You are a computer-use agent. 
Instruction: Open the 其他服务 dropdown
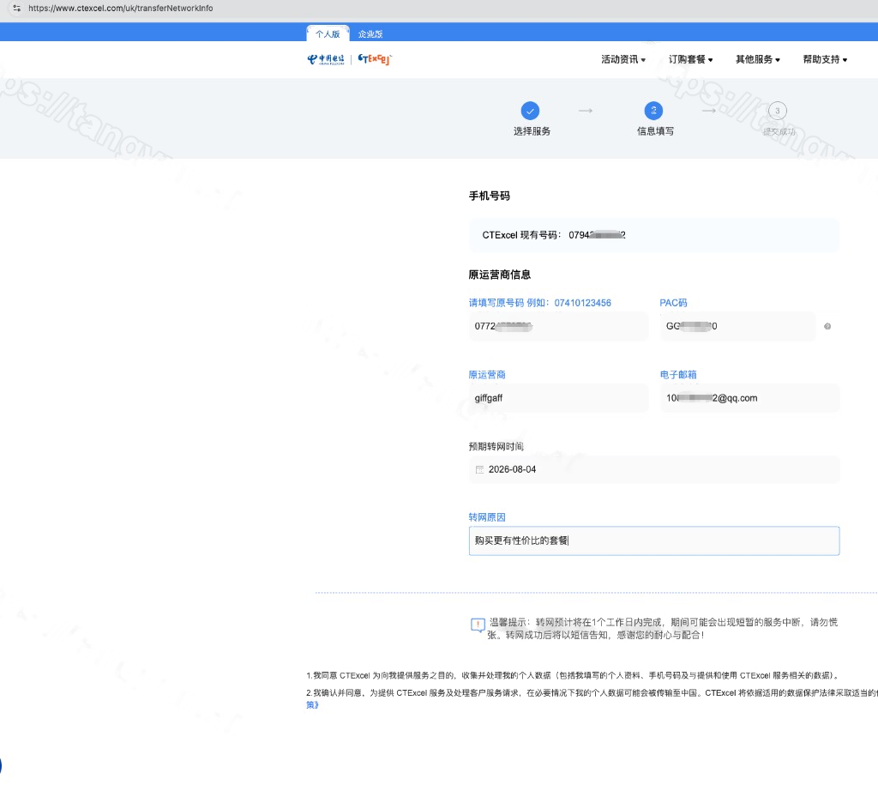click(x=758, y=59)
